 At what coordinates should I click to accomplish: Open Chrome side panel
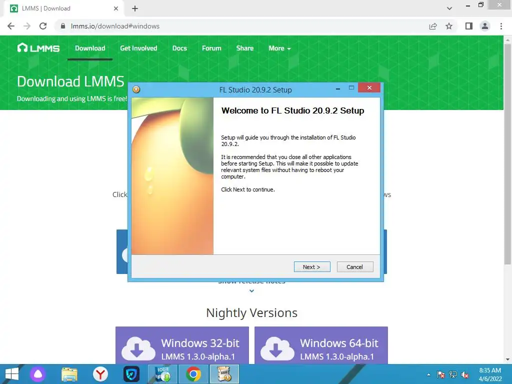tap(469, 26)
